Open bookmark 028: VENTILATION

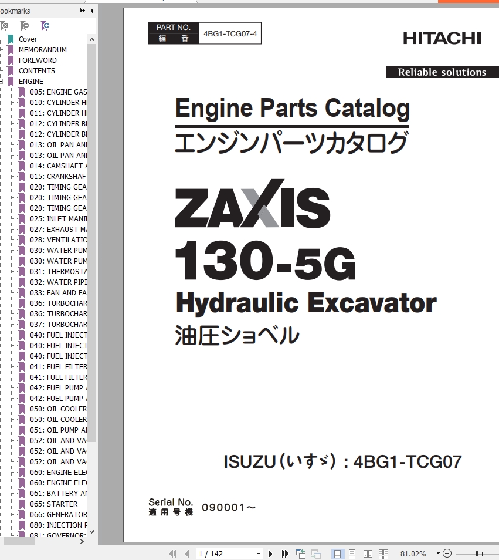click(58, 239)
